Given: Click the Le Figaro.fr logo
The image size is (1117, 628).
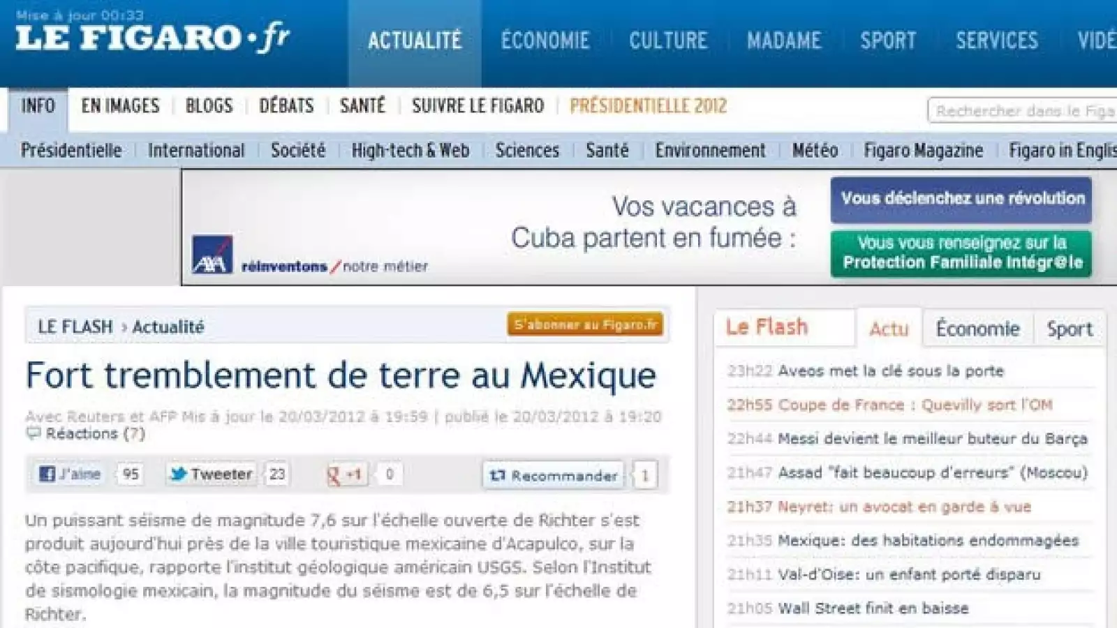Looking at the screenshot, I should (150, 38).
